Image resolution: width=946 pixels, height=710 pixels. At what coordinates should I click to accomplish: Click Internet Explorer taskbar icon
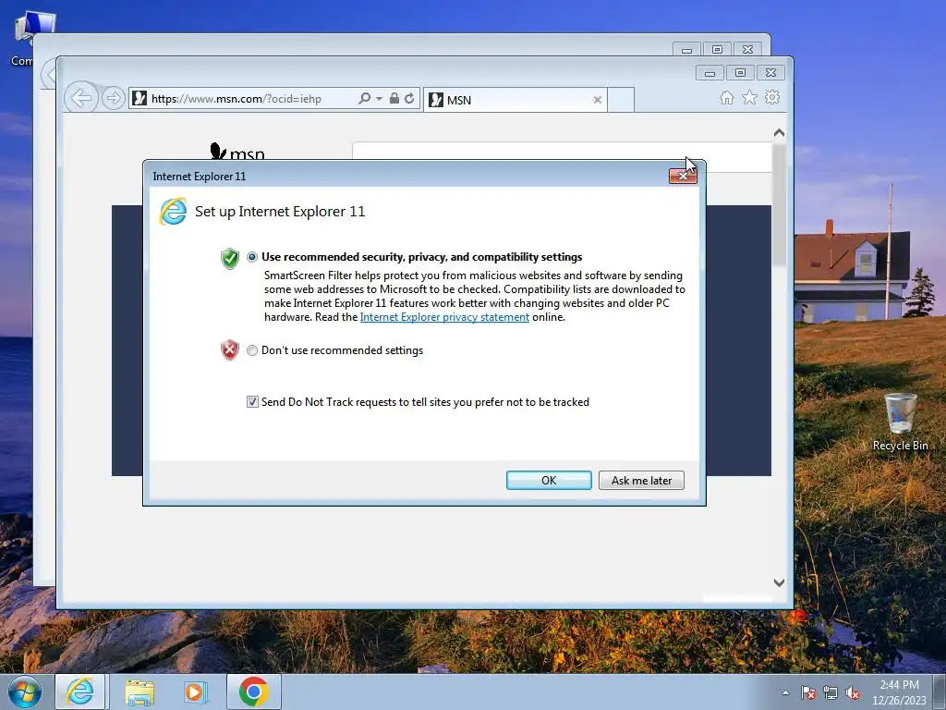[80, 692]
